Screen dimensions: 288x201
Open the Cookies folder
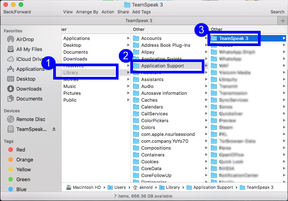click(x=169, y=162)
